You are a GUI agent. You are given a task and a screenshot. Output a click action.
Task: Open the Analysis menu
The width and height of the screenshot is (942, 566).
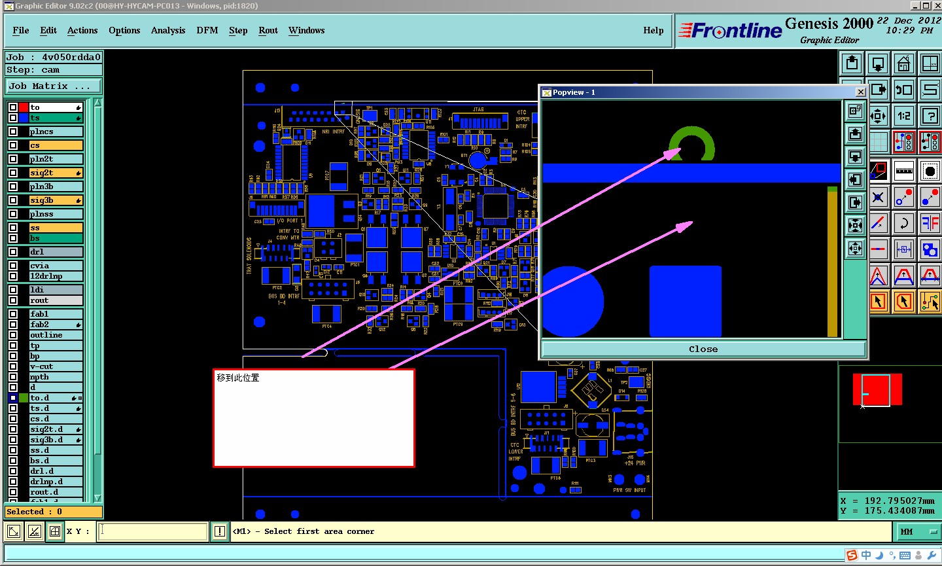tap(168, 30)
